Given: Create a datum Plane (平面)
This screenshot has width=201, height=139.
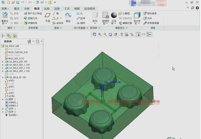Looking at the screenshot, I should [48, 18].
